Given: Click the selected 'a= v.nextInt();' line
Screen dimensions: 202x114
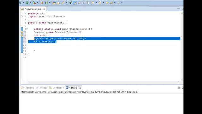Looking at the screenshot, I should pyautogui.click(x=45, y=41).
